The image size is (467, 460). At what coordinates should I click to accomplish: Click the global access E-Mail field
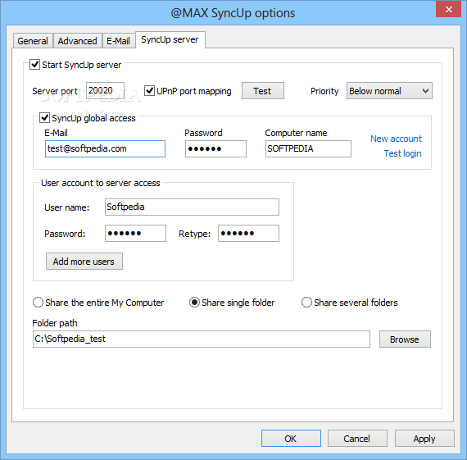(105, 148)
